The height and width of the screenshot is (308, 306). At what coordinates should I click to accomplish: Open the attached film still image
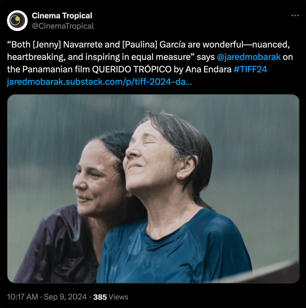[x=153, y=189]
